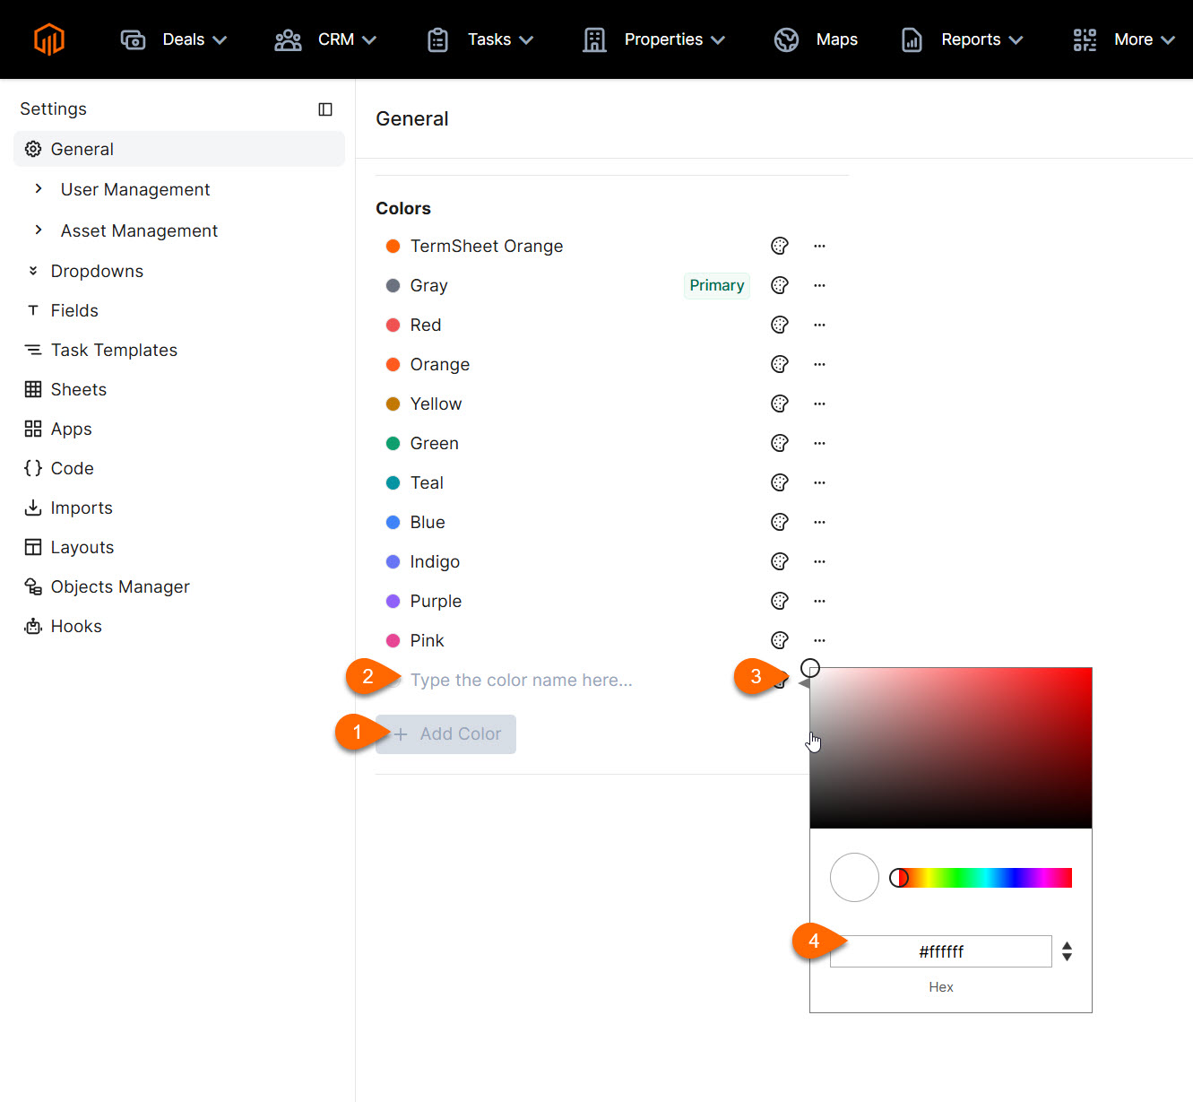The image size is (1193, 1102).
Task: Select the Maps globe icon in top navigation
Action: [785, 39]
